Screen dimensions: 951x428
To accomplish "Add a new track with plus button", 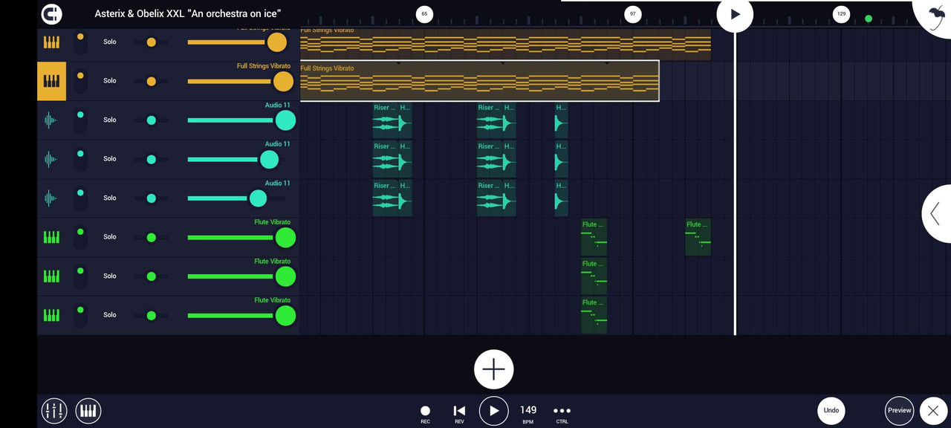I will point(494,369).
